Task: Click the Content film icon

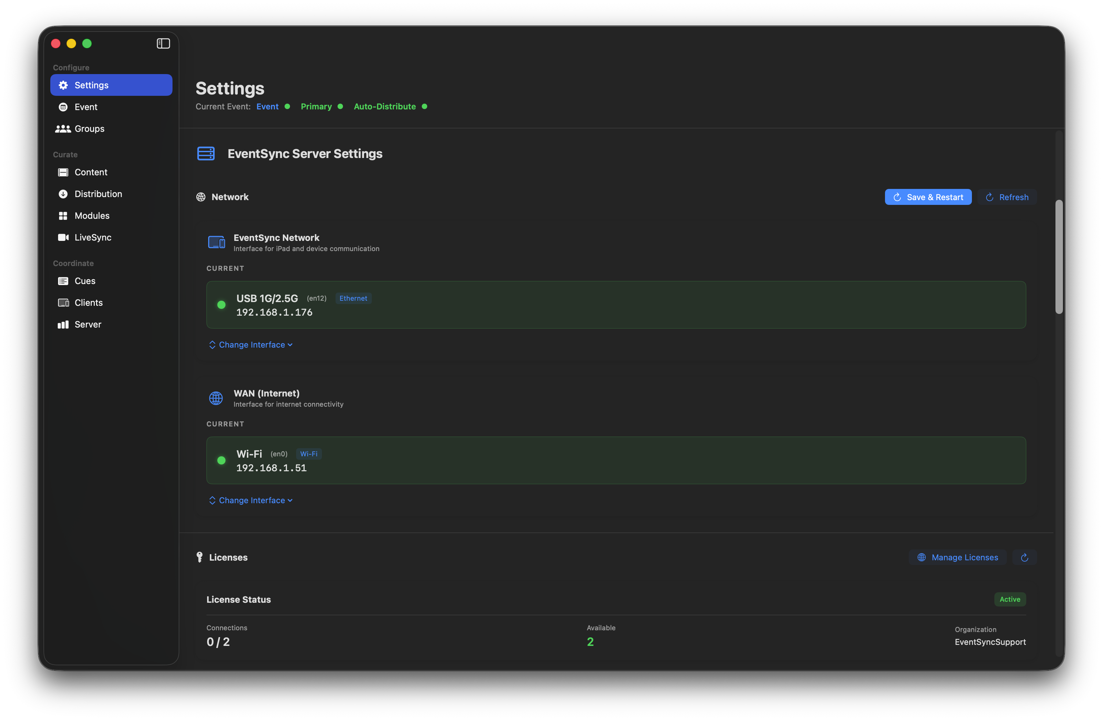Action: tap(63, 173)
